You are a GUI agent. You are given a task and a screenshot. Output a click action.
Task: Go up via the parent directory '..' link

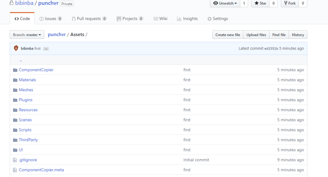pos(21,60)
